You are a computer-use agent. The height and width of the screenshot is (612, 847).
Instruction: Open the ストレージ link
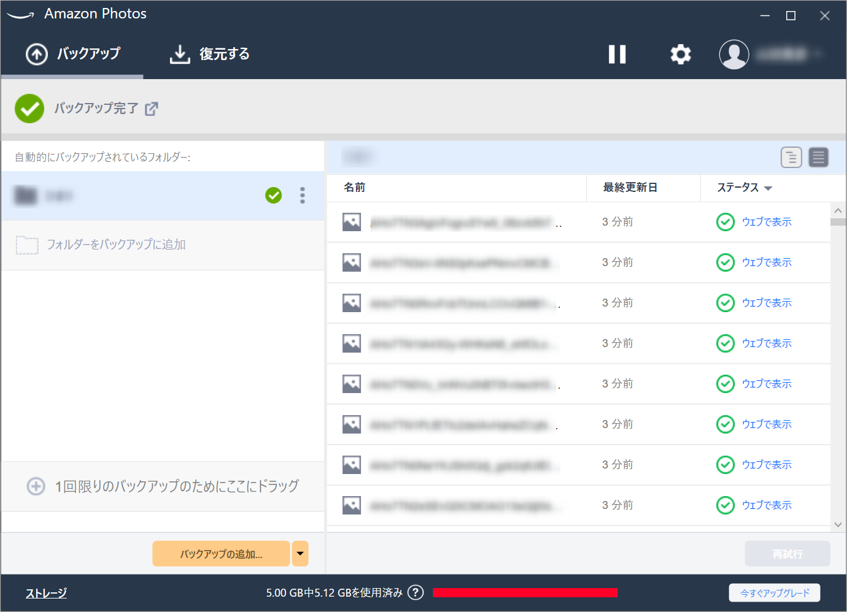[46, 593]
